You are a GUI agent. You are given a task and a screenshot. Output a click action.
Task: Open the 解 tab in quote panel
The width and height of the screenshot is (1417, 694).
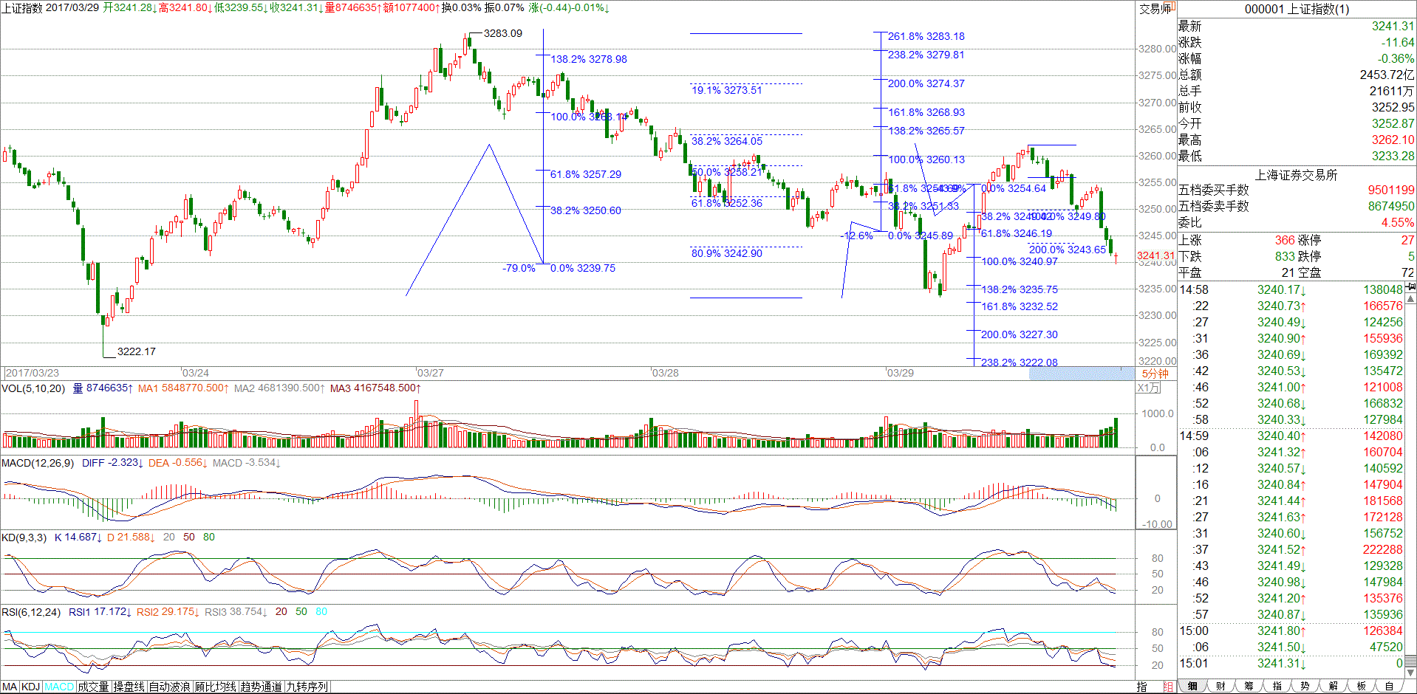(1333, 687)
